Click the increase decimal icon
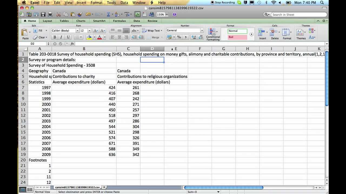Image resolution: width=346 pixels, height=194 pixels. [194, 37]
